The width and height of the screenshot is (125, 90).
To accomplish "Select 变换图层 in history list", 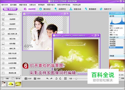I will pyautogui.click(x=112, y=45).
